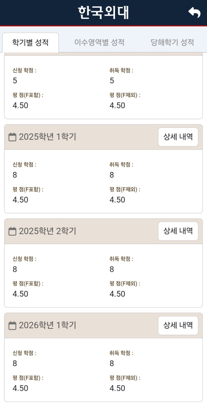Click 취득 학점 value 5 in top card

[x=112, y=81]
